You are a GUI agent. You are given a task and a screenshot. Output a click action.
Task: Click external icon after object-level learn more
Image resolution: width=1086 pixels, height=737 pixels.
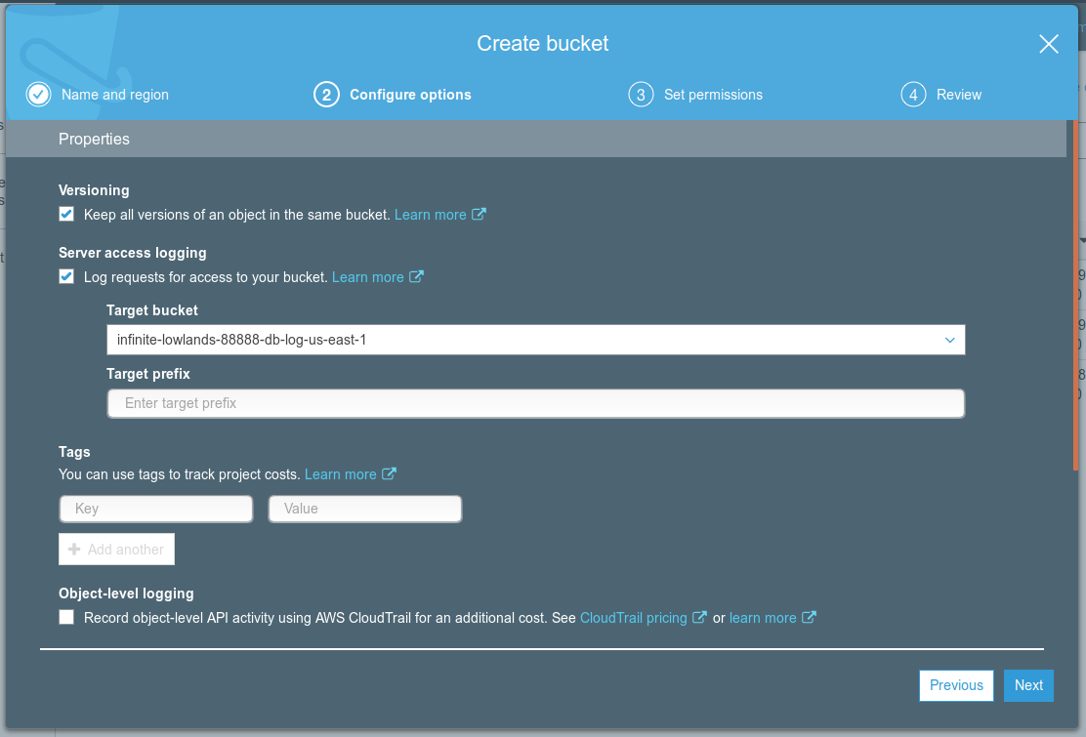point(809,617)
